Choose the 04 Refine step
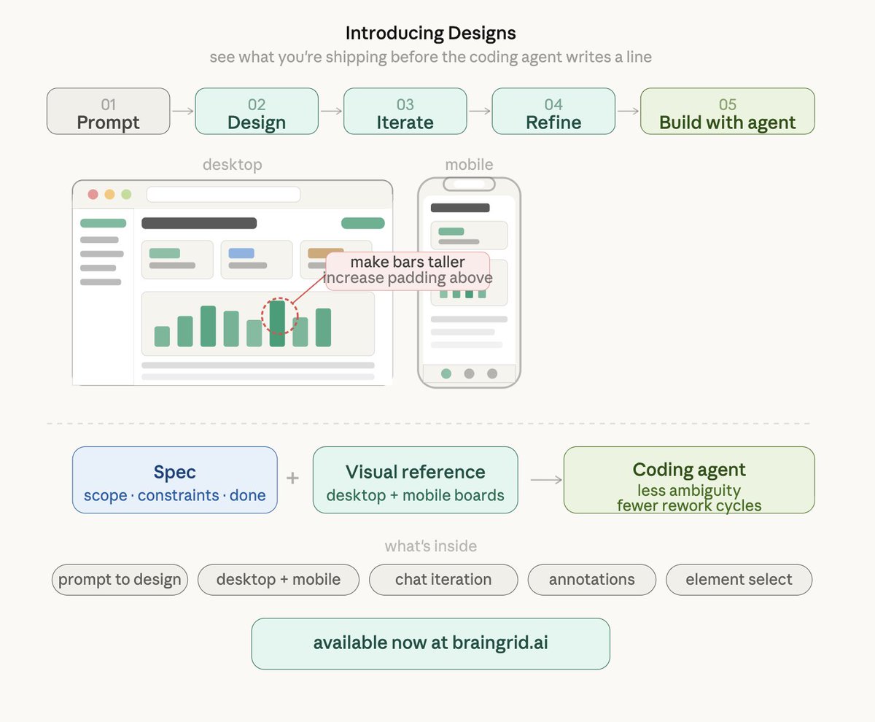Viewport: 875px width, 722px height. point(553,111)
